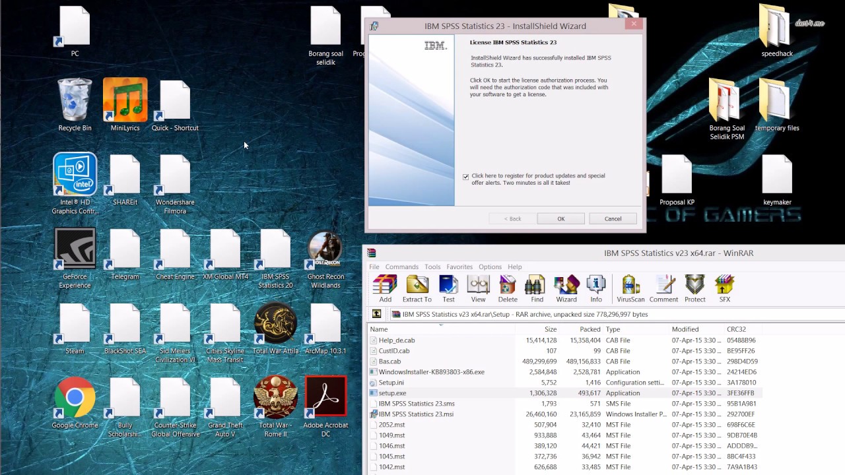
Task: Open the Options menu in WinRAR
Action: coord(490,267)
